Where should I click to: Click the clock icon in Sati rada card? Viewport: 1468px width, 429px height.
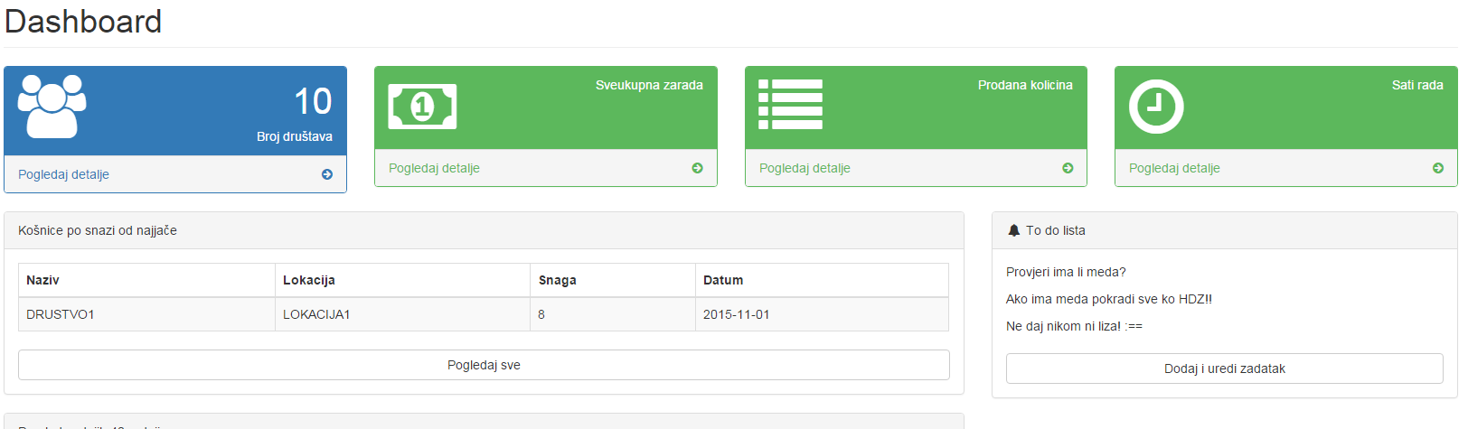[1156, 107]
